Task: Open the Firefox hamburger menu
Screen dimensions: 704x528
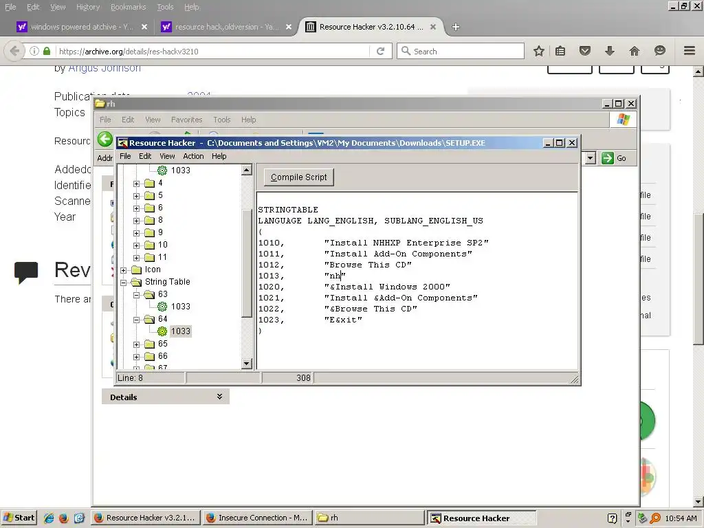Action: (689, 51)
